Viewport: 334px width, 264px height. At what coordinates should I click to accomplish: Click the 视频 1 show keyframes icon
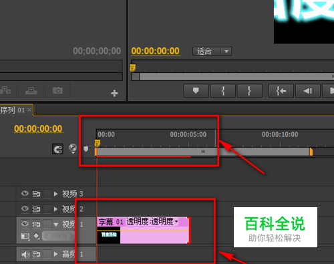click(x=36, y=236)
